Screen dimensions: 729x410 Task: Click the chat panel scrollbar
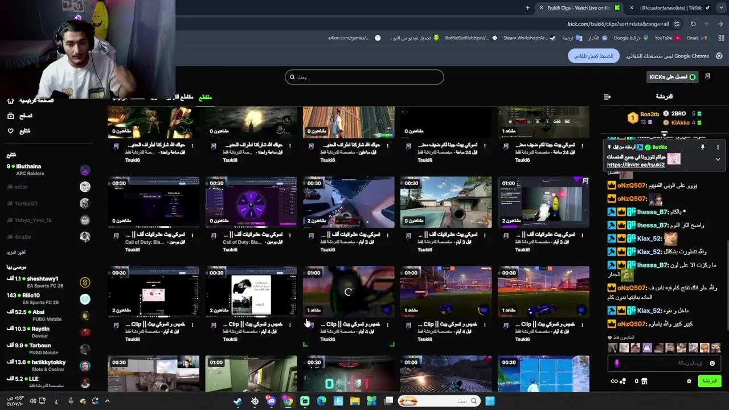[727, 262]
